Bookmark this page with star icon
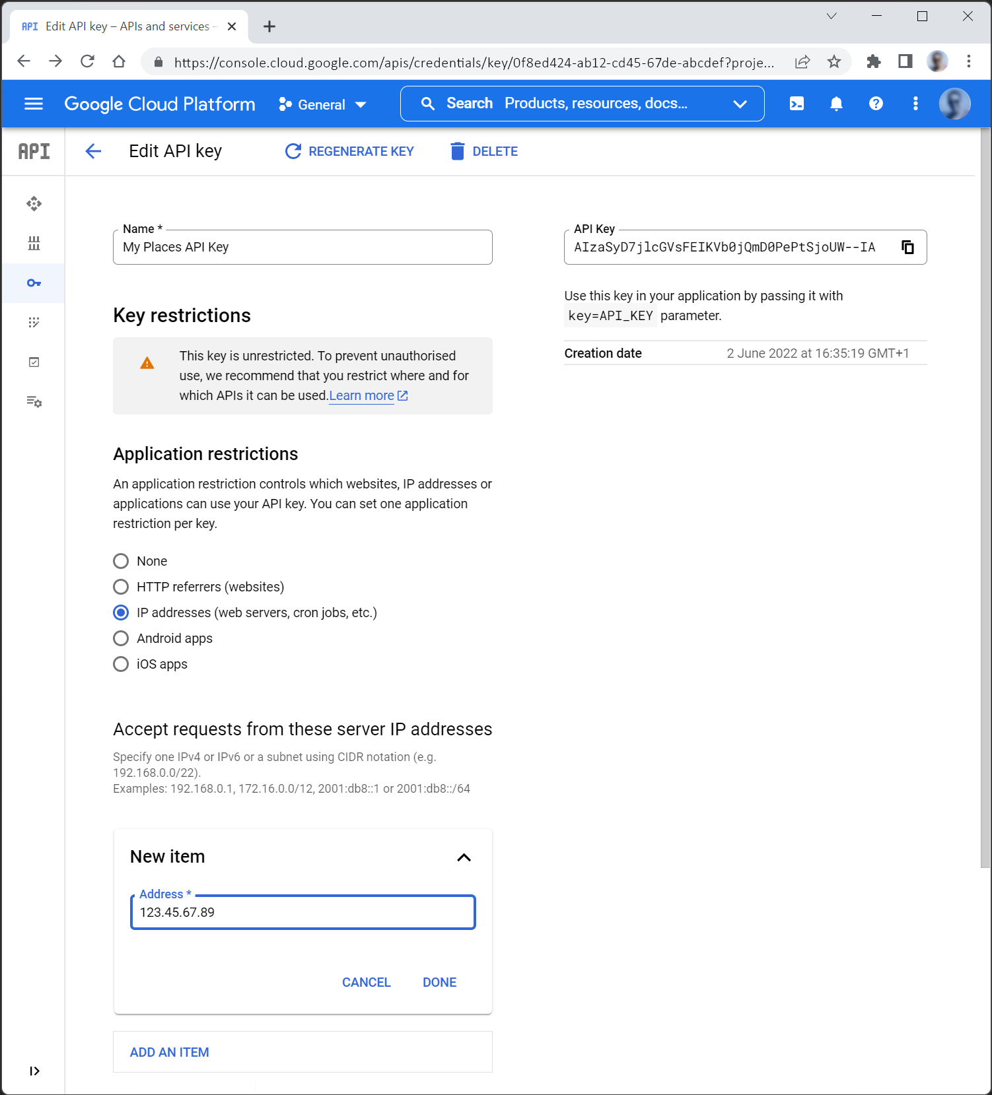Image resolution: width=992 pixels, height=1095 pixels. pos(834,62)
